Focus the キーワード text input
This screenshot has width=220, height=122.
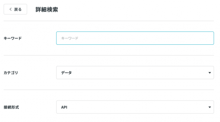pyautogui.click(x=135, y=38)
